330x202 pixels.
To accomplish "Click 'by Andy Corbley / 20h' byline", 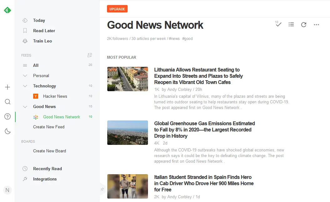I will (x=182, y=90).
